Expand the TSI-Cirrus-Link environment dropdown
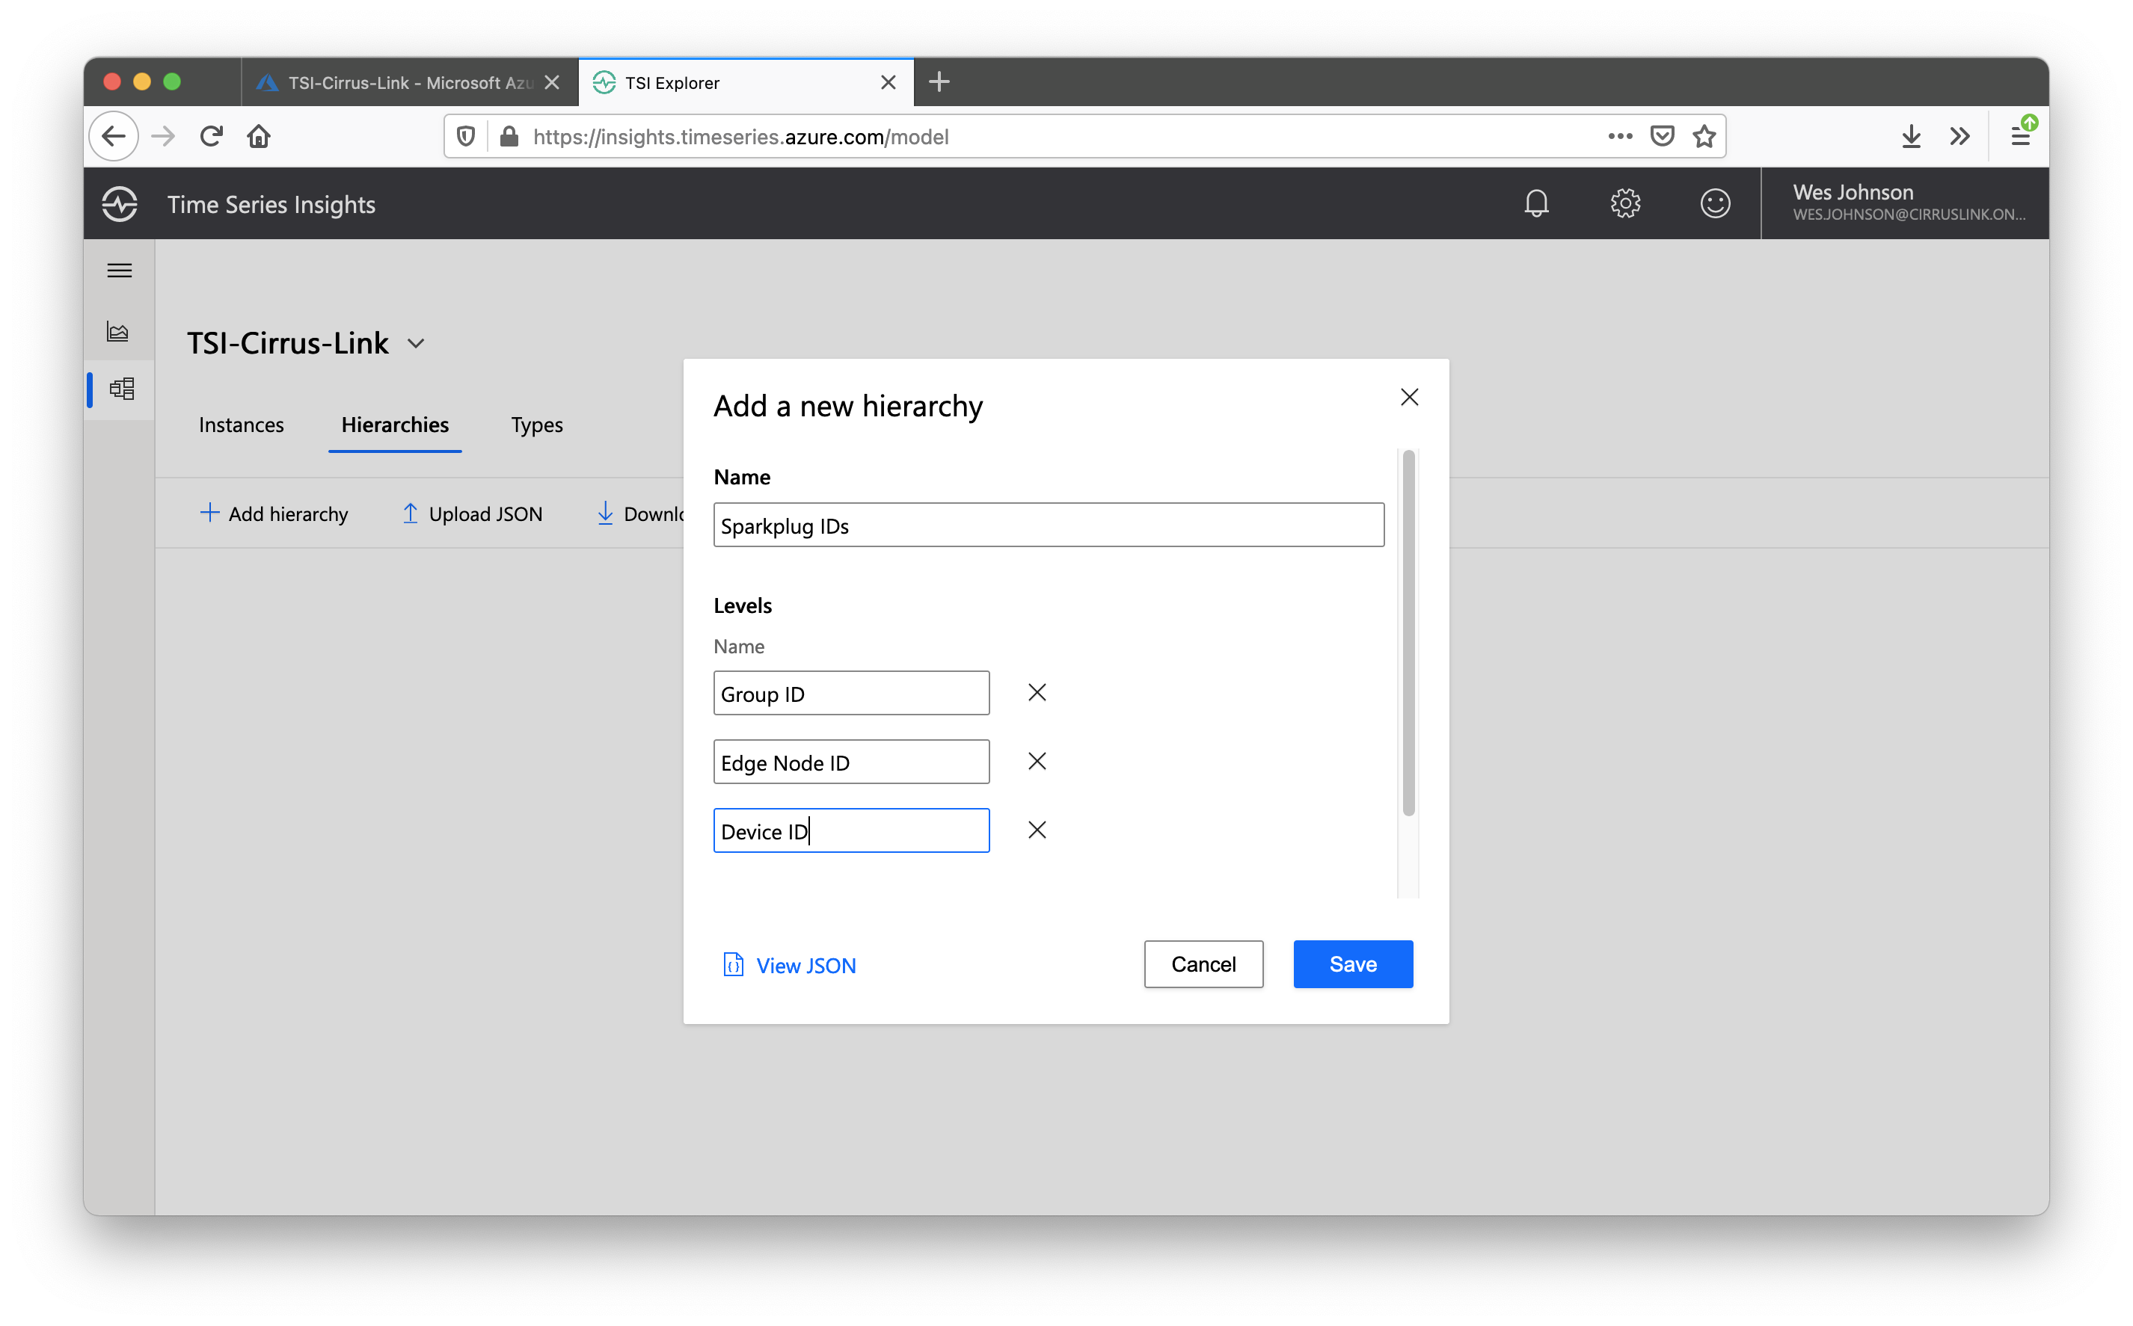2133x1326 pixels. pos(417,344)
